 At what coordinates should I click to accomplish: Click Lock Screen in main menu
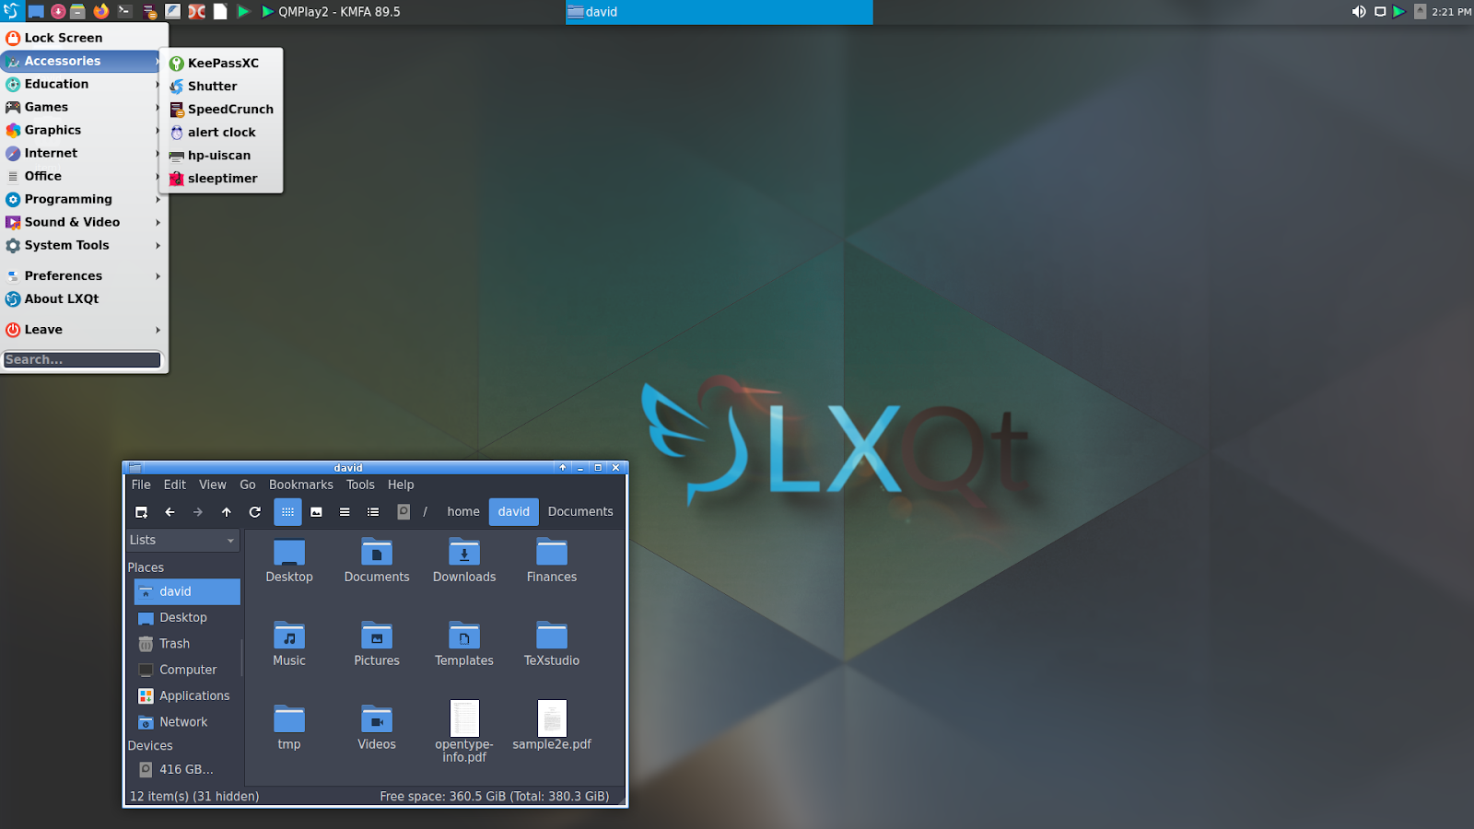click(83, 38)
